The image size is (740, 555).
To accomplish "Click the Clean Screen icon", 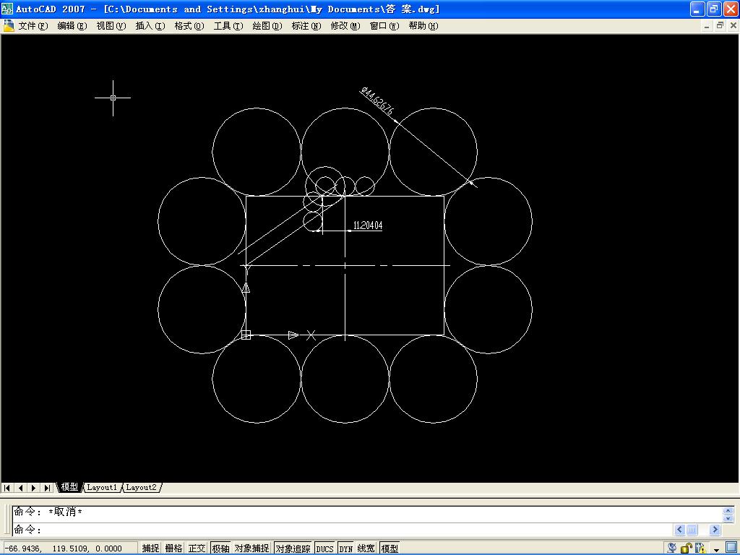I will click(731, 548).
